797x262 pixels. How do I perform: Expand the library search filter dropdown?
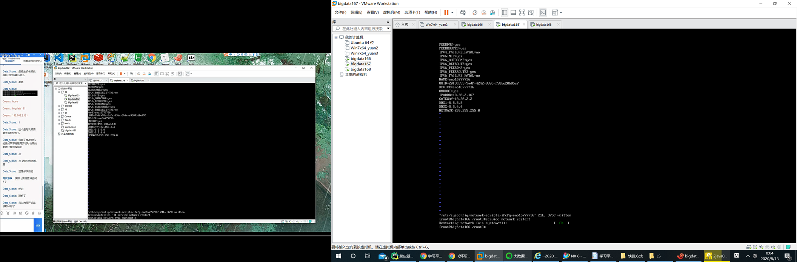click(388, 29)
